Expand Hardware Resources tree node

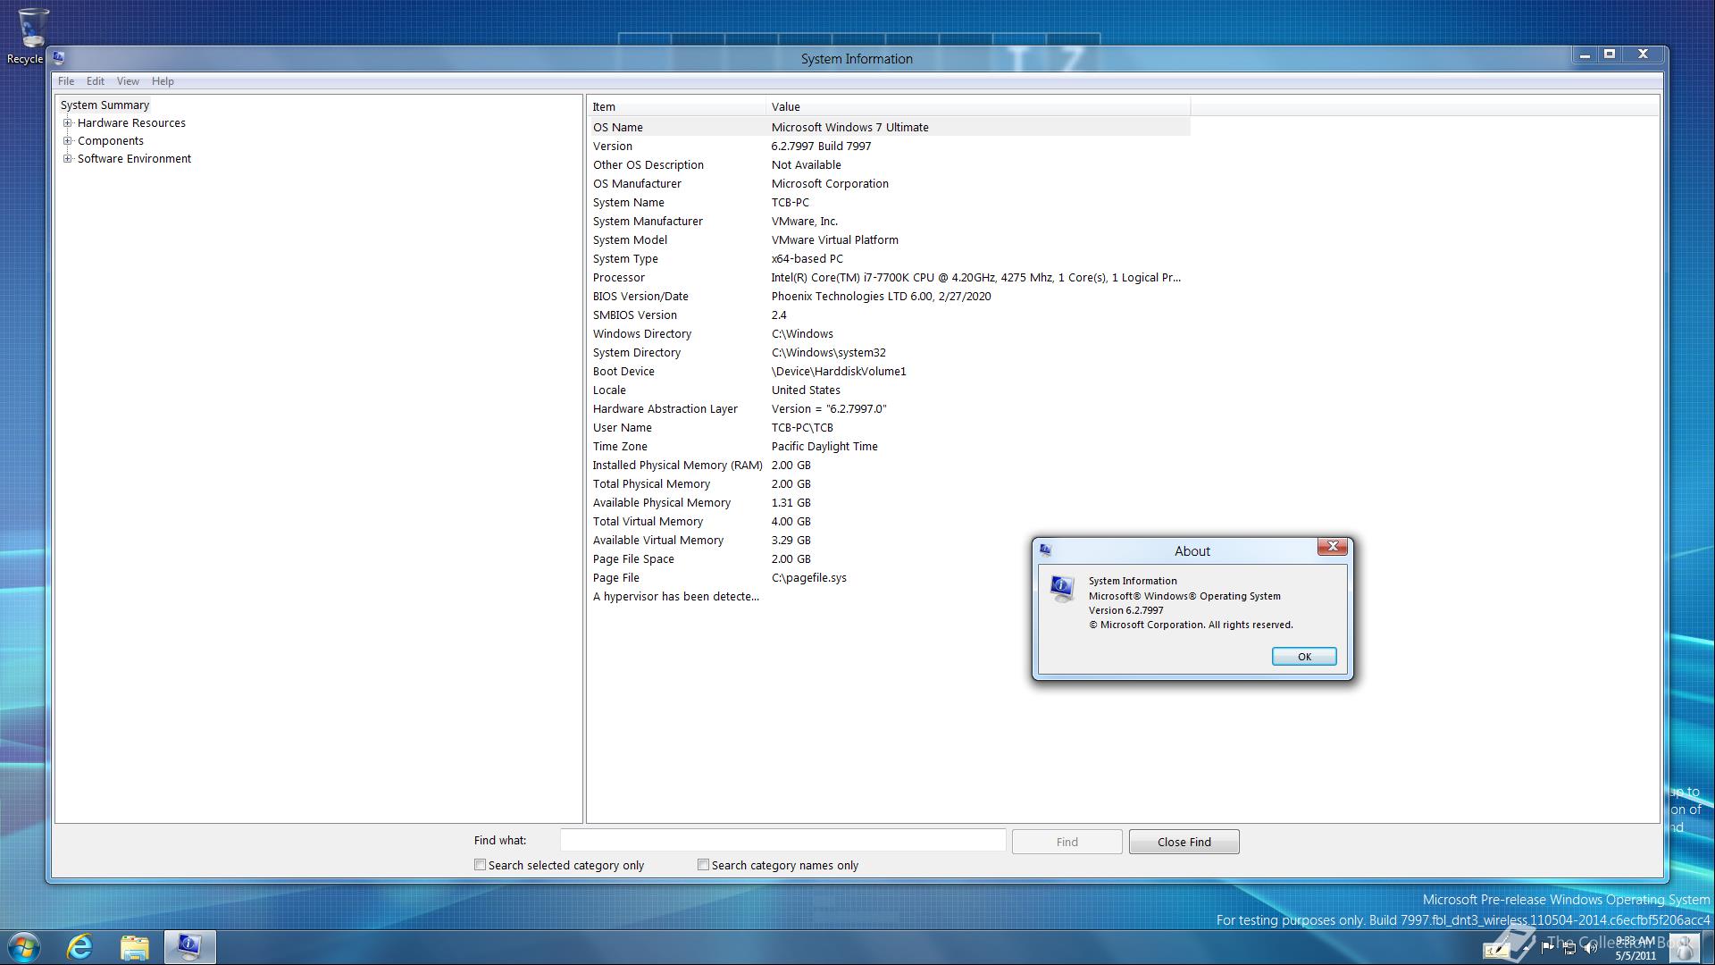[68, 123]
